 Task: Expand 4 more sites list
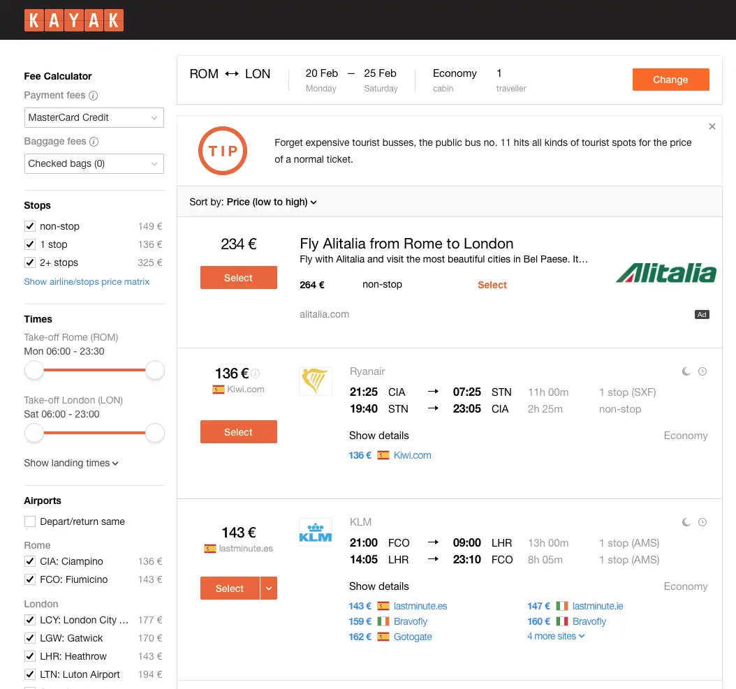556,636
